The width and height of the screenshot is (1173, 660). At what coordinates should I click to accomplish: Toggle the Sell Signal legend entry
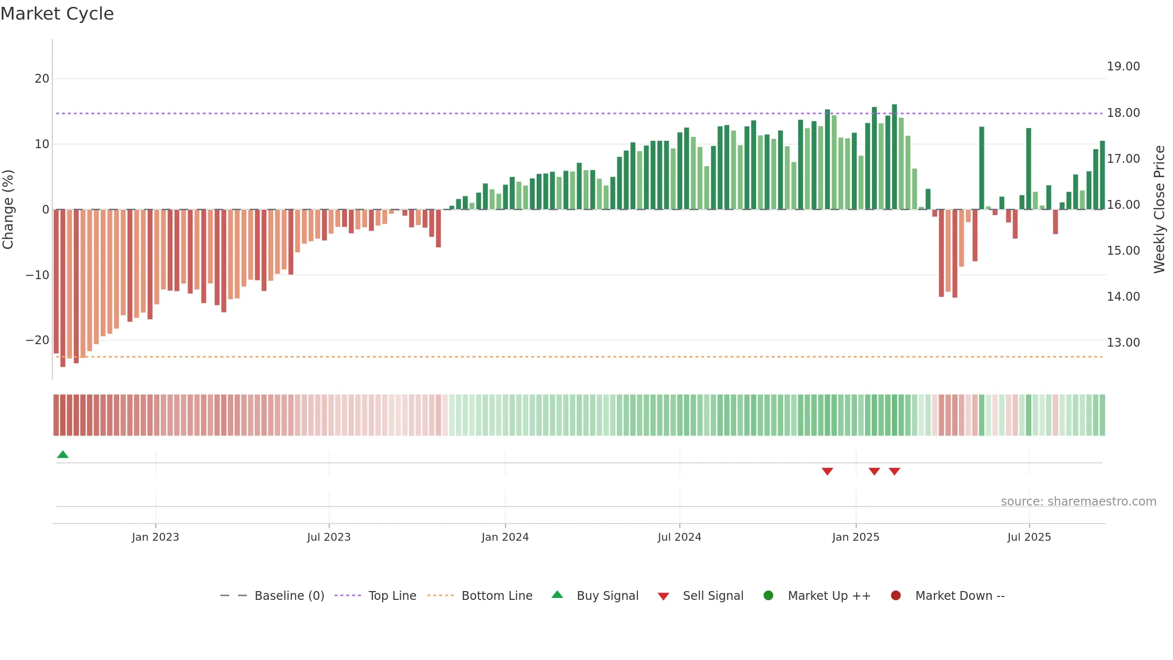[700, 595]
